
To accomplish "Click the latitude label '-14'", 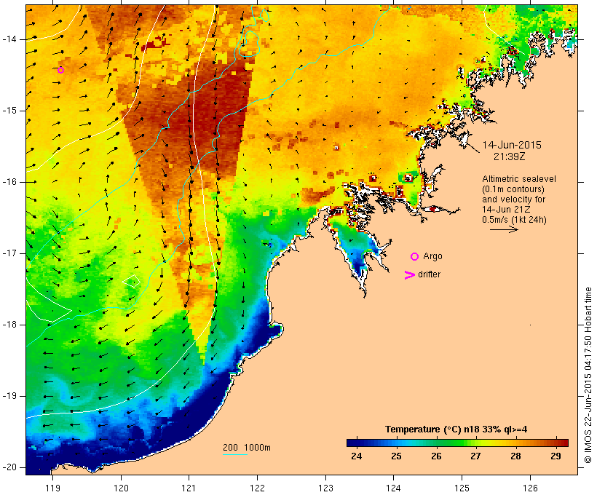I will [x=9, y=39].
